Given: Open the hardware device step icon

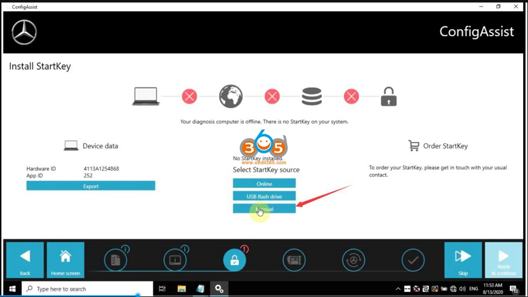Looking at the screenshot, I should pos(294,260).
